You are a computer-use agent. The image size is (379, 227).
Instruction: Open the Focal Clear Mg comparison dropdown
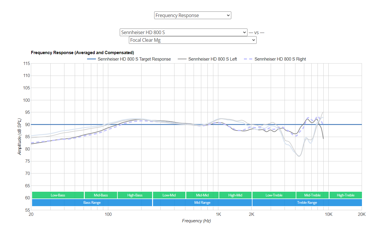[192, 40]
